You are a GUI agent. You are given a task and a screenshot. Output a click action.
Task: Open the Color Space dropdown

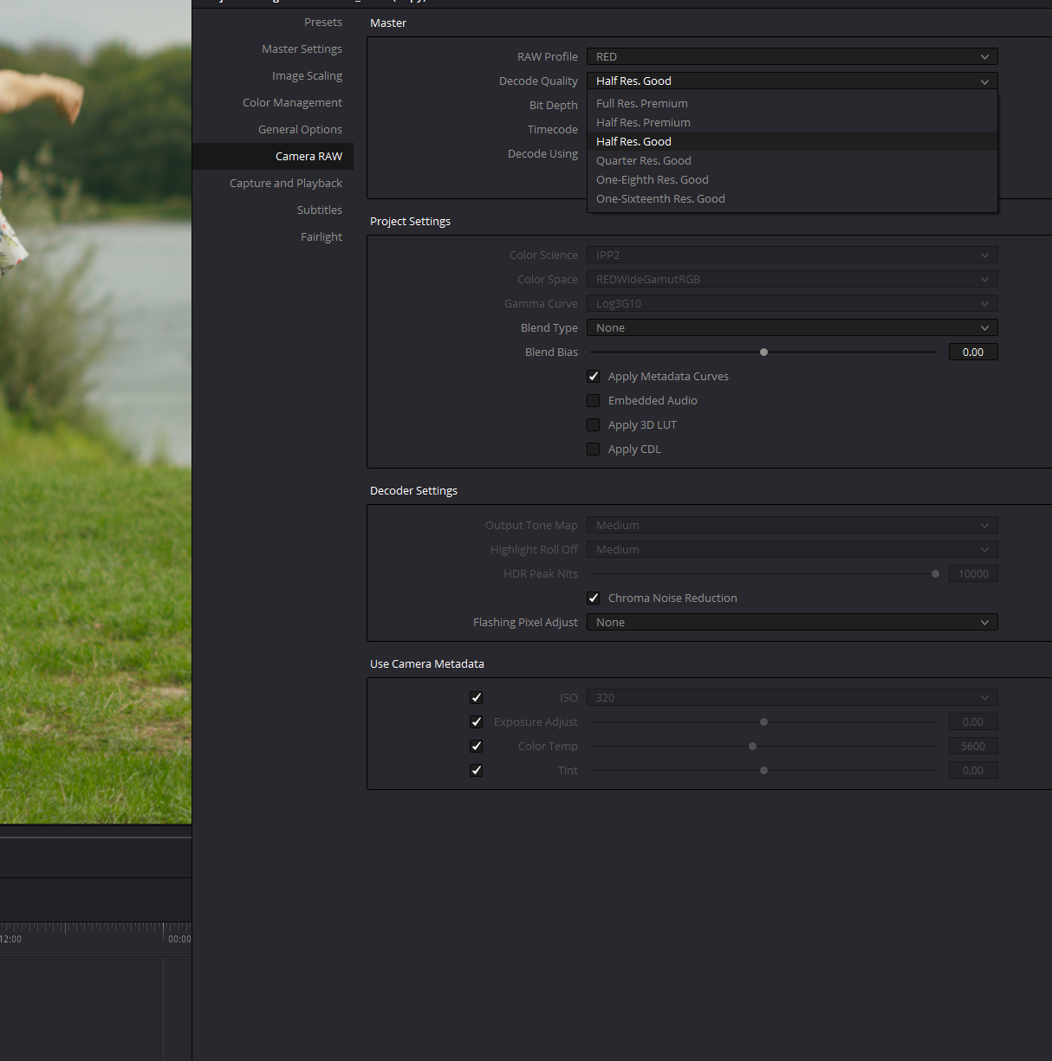792,279
